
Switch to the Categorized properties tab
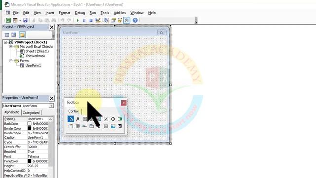tap(31, 113)
